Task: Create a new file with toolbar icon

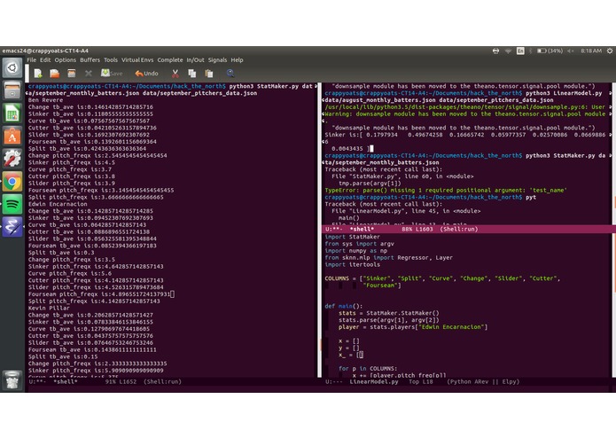Action: [x=38, y=73]
